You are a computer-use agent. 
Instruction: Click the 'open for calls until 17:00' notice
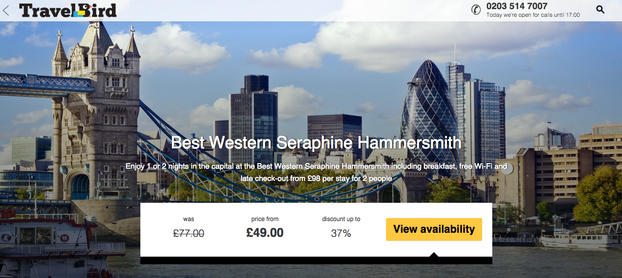point(533,15)
